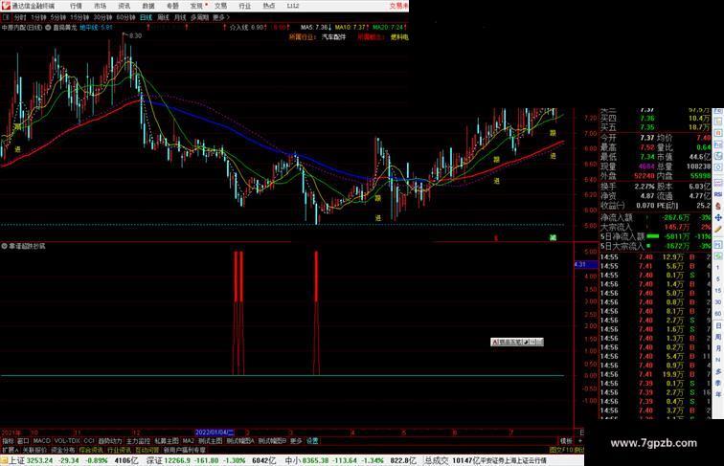The height and width of the screenshot is (466, 724).
Task: Click the 2022/01/04 date marker
Action: (x=215, y=433)
